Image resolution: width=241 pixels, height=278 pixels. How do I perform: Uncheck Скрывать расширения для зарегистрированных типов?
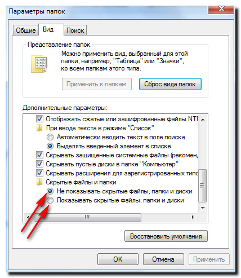(39, 173)
